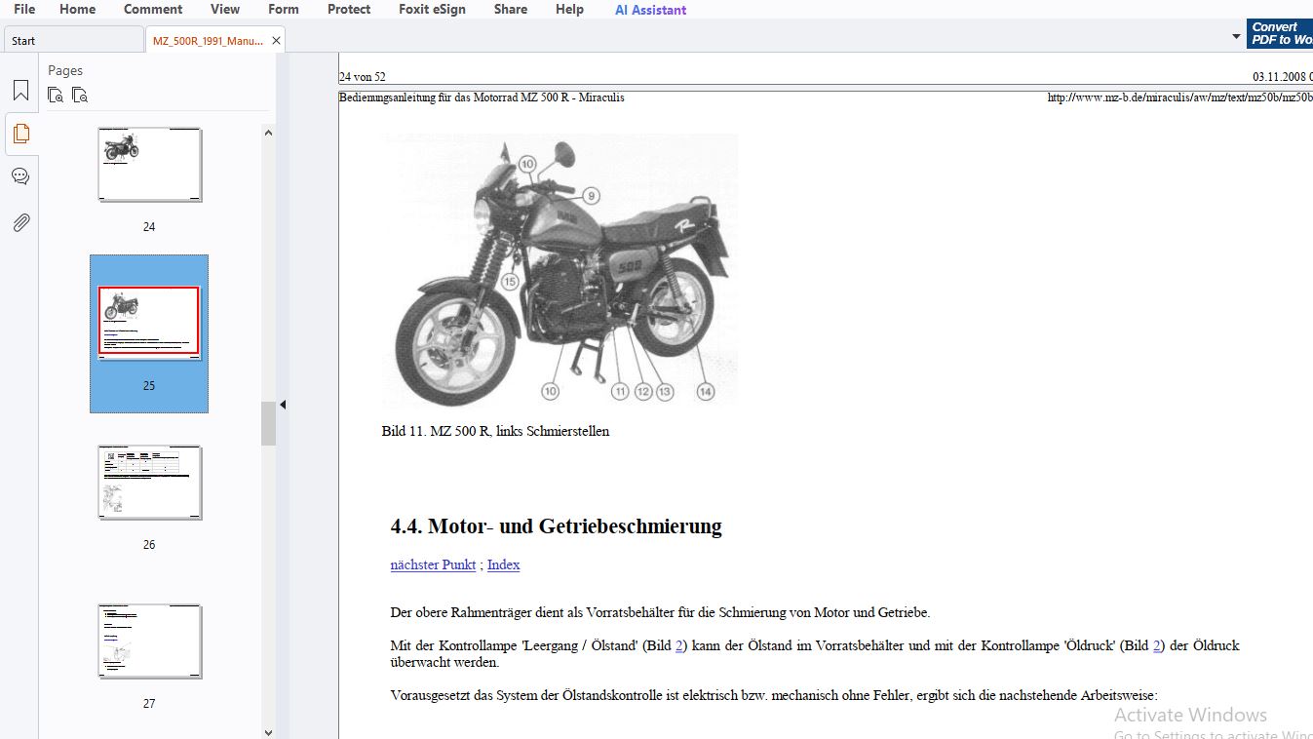Click the header text '24 von 52'

tap(363, 77)
